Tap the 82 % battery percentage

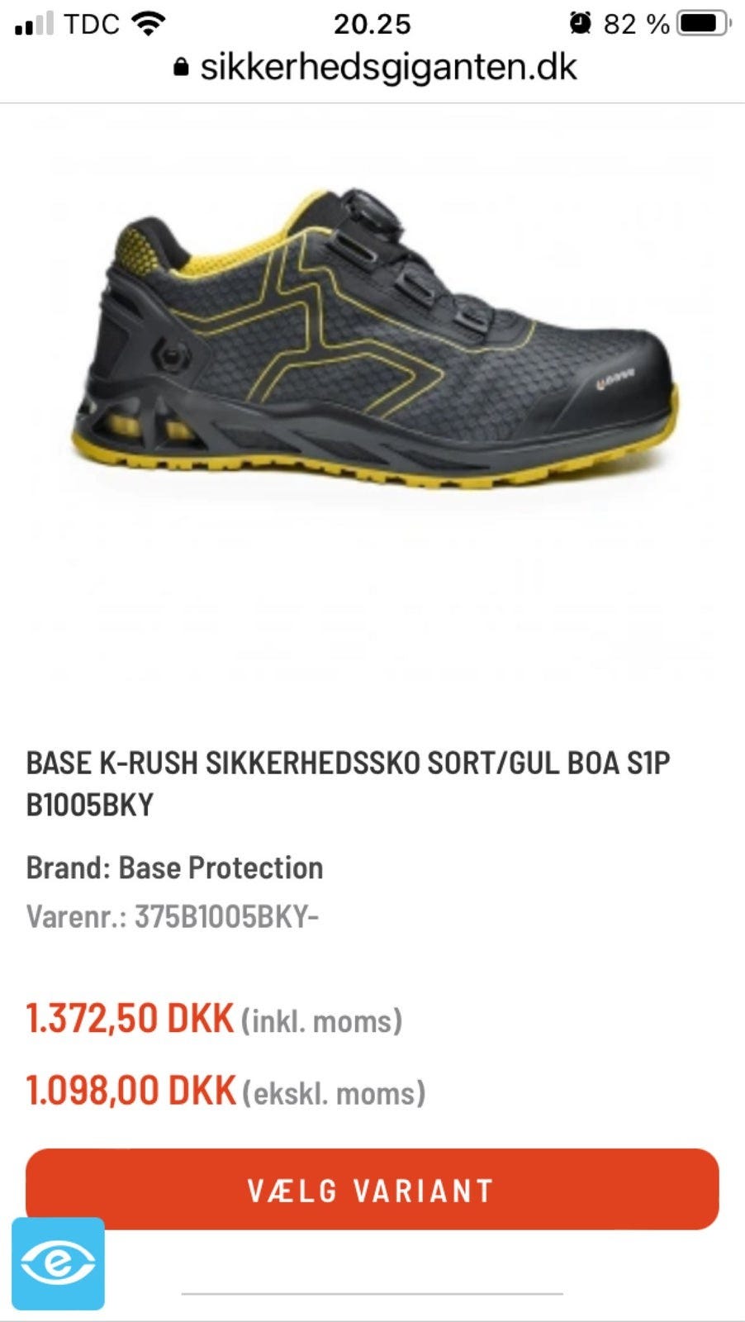(636, 24)
